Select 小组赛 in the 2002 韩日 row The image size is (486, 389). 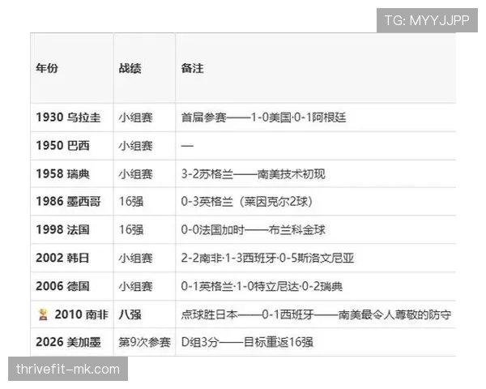pyautogui.click(x=136, y=258)
